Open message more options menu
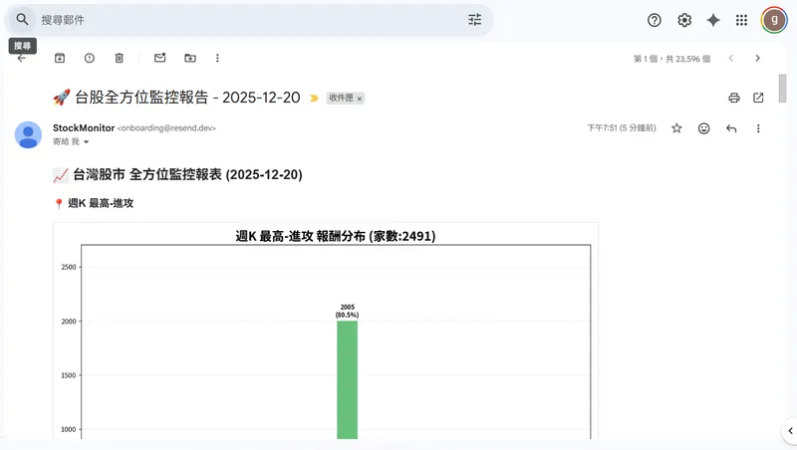Screen dimensions: 797x450 coord(758,128)
